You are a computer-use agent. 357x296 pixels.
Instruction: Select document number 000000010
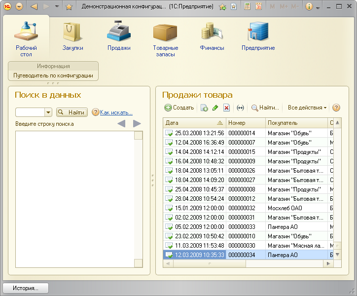point(242,236)
